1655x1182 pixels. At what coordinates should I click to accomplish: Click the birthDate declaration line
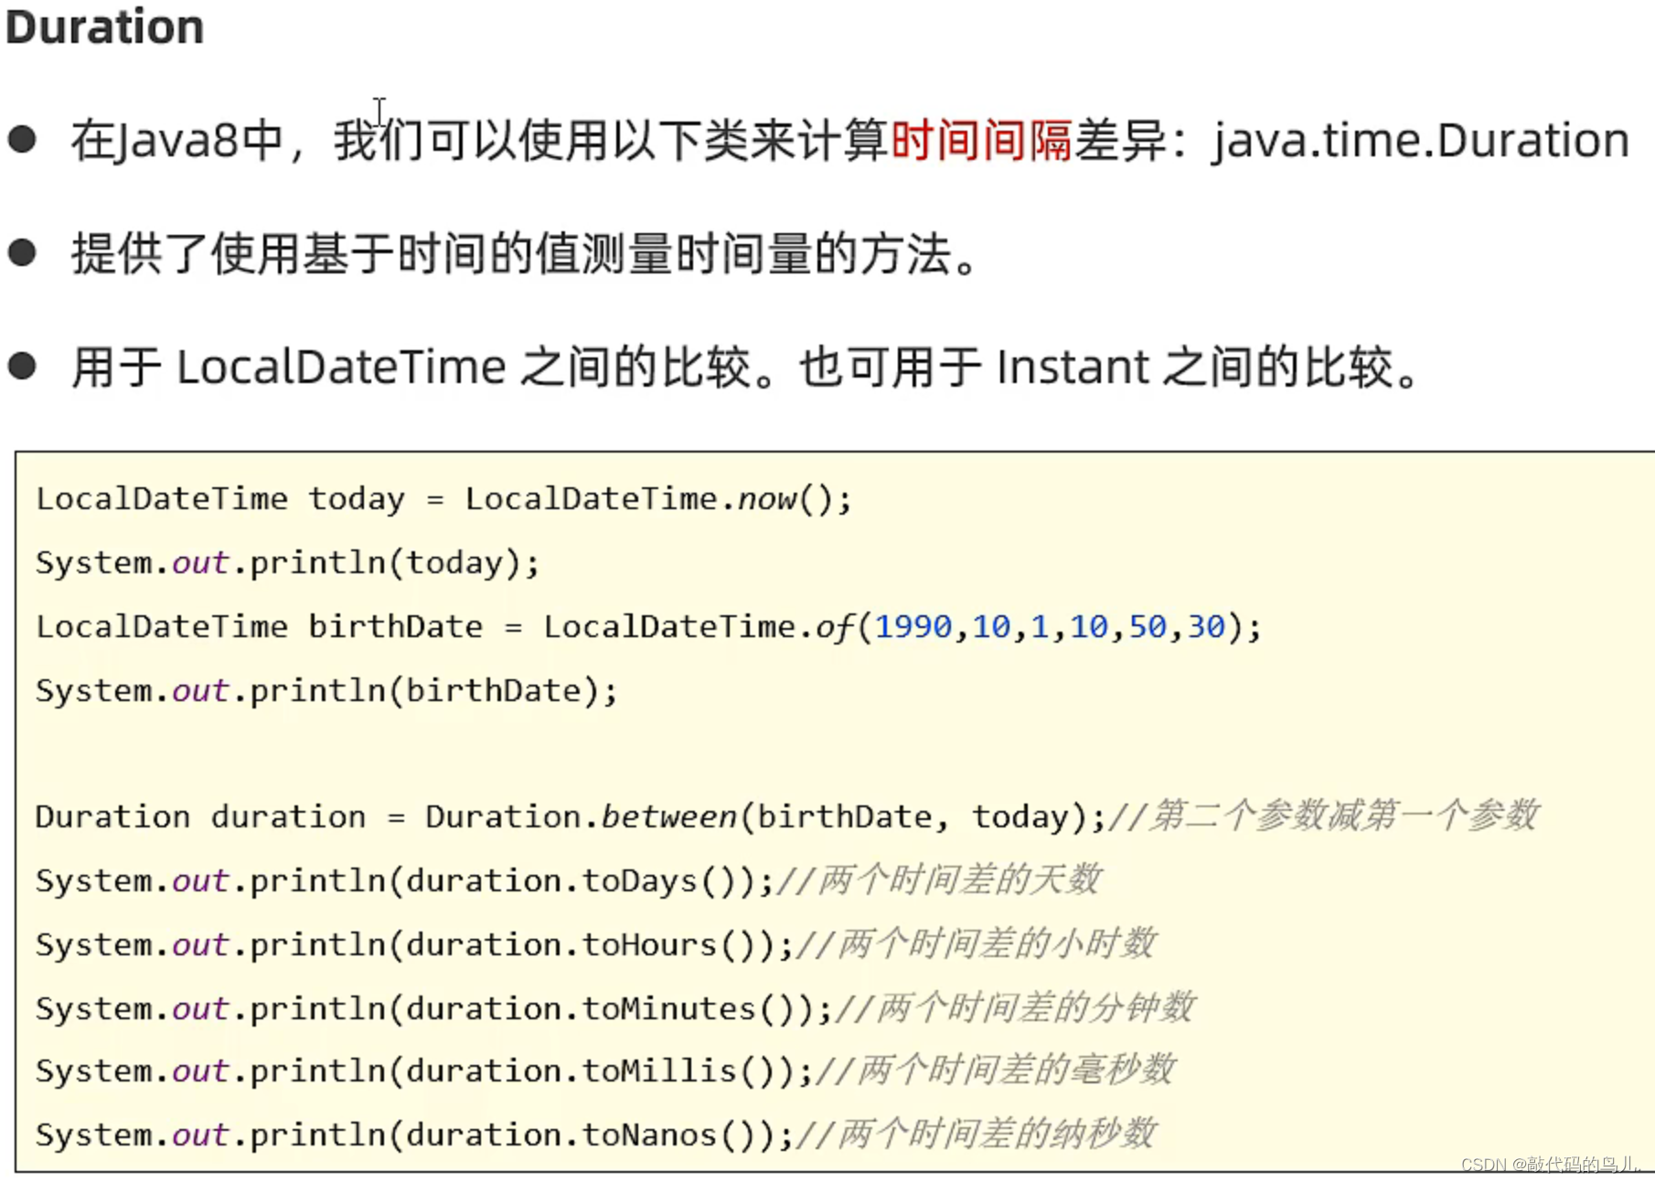[640, 626]
